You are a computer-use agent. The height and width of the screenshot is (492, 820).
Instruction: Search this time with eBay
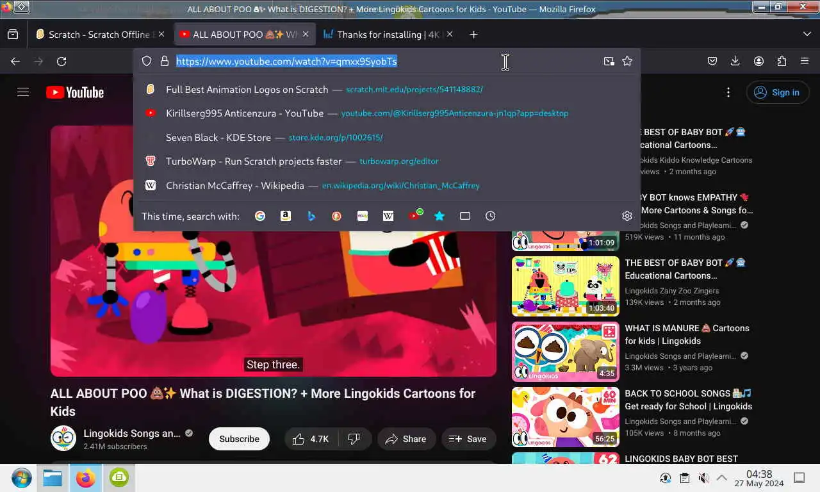(363, 216)
